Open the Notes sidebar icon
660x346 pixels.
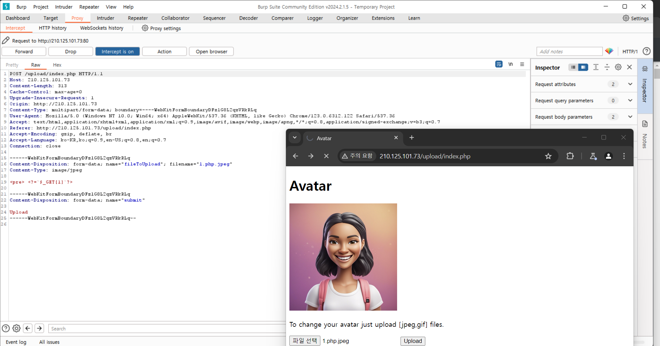pyautogui.click(x=645, y=124)
